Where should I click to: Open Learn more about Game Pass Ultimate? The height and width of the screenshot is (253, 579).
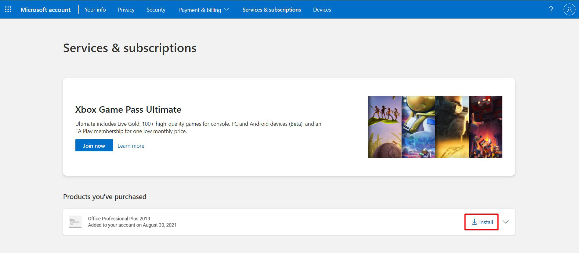pos(131,146)
